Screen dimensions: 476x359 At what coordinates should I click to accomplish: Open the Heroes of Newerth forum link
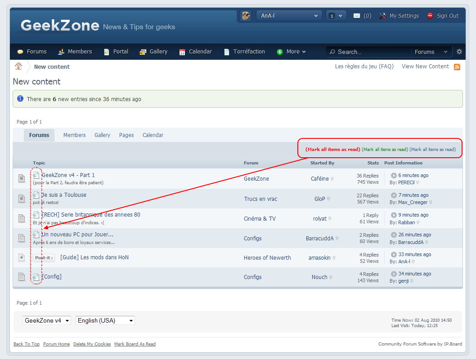point(267,258)
